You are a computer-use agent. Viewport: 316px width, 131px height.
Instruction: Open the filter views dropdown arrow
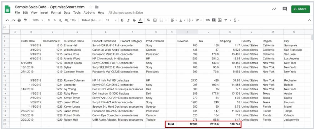(230, 20)
